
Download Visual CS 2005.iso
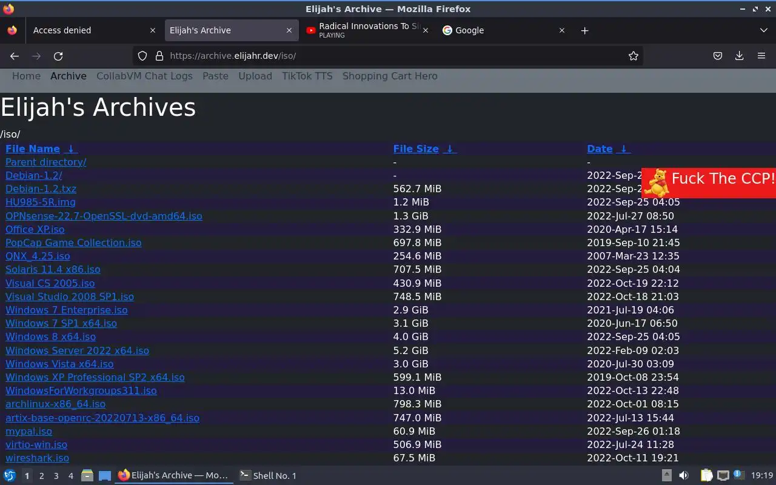point(50,283)
